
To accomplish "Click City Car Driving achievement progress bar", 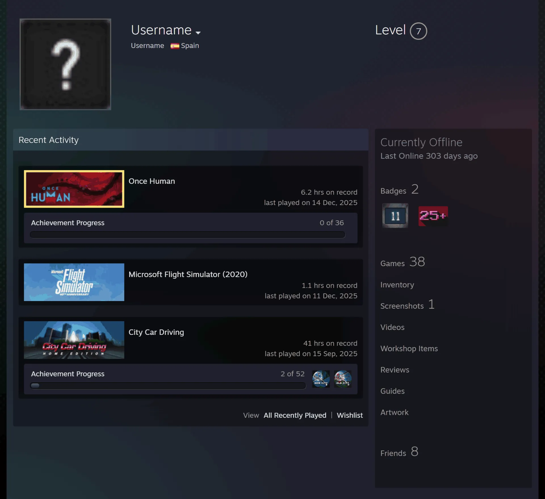I will pyautogui.click(x=168, y=385).
